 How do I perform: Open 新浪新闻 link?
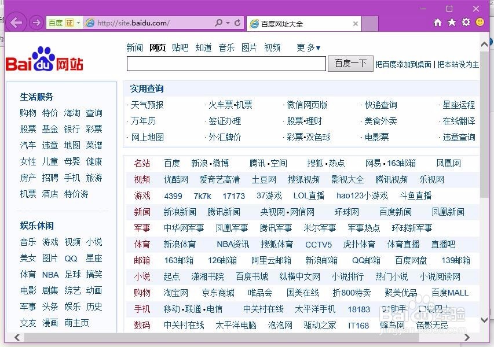180,212
